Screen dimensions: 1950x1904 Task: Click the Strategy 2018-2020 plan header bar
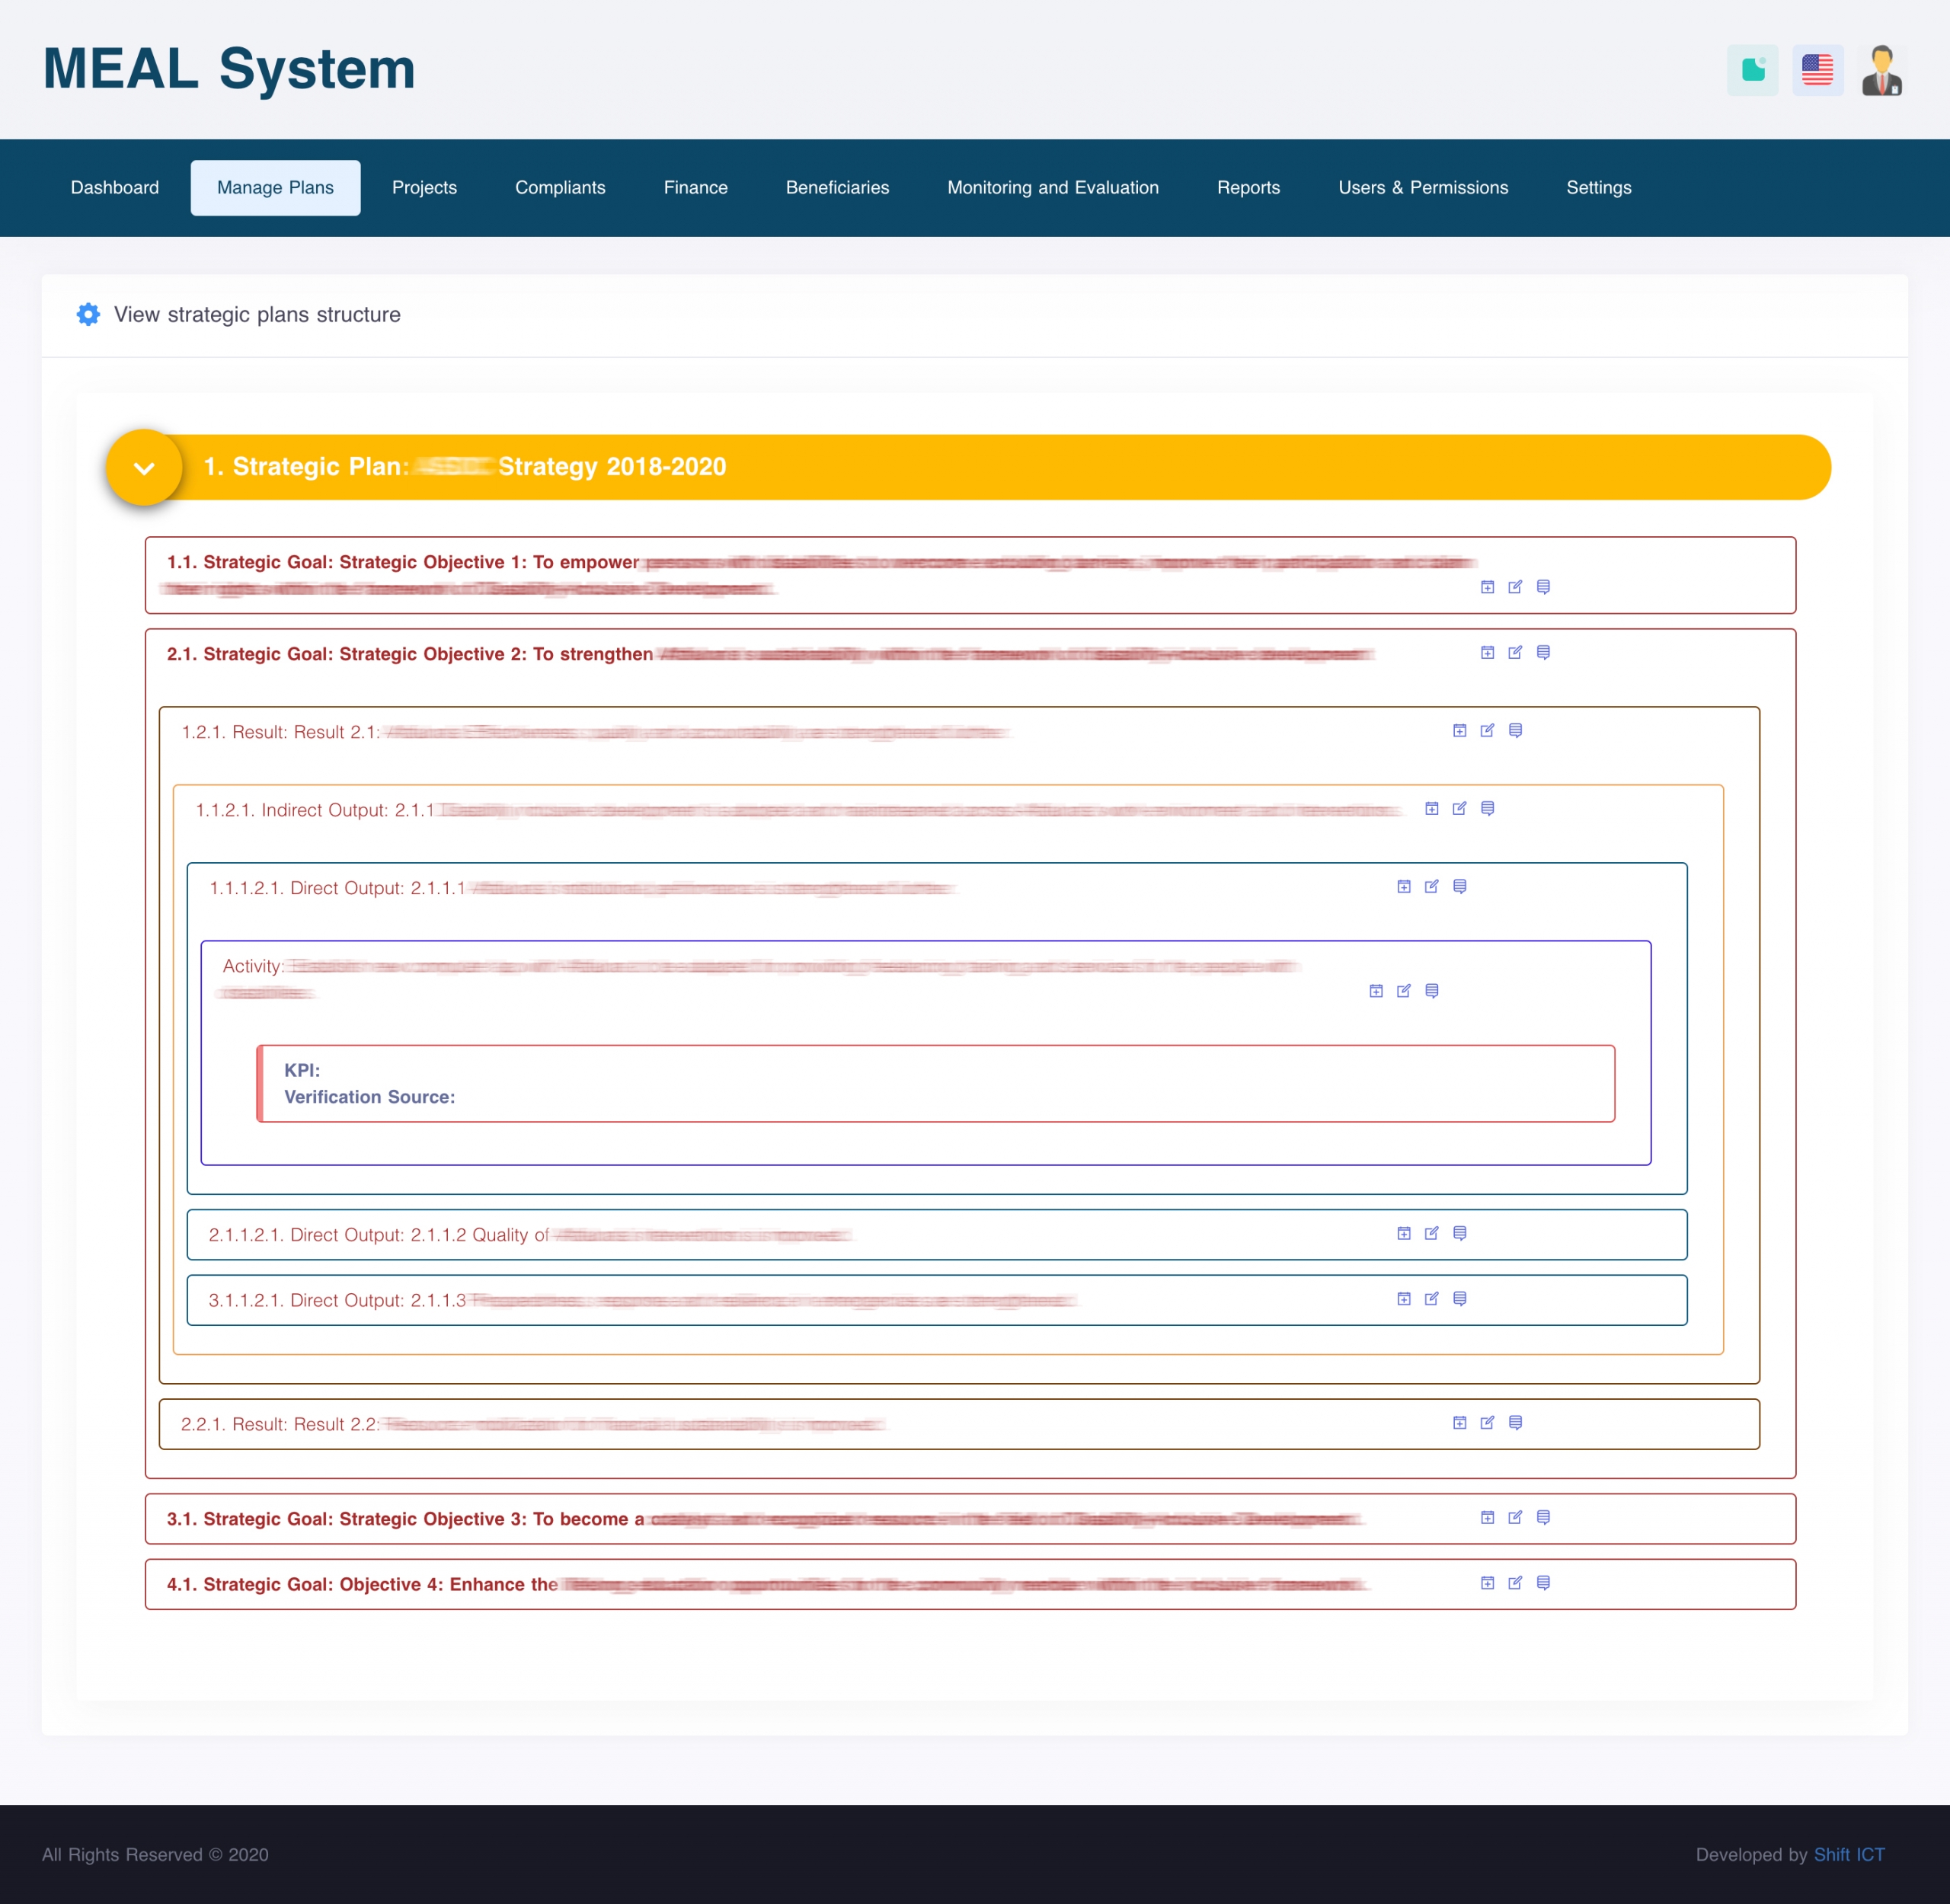(970, 467)
